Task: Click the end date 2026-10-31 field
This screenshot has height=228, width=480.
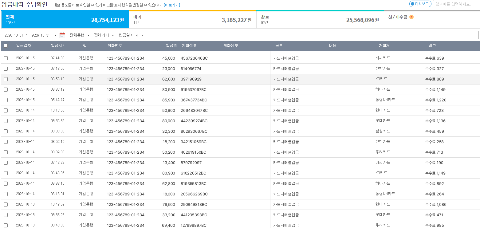Action: pyautogui.click(x=41, y=35)
